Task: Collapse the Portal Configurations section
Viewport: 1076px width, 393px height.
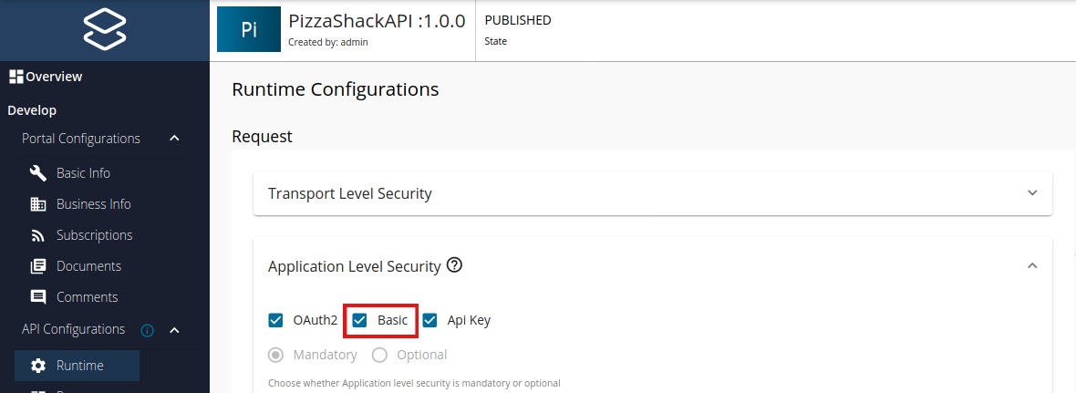Action: pos(174,139)
